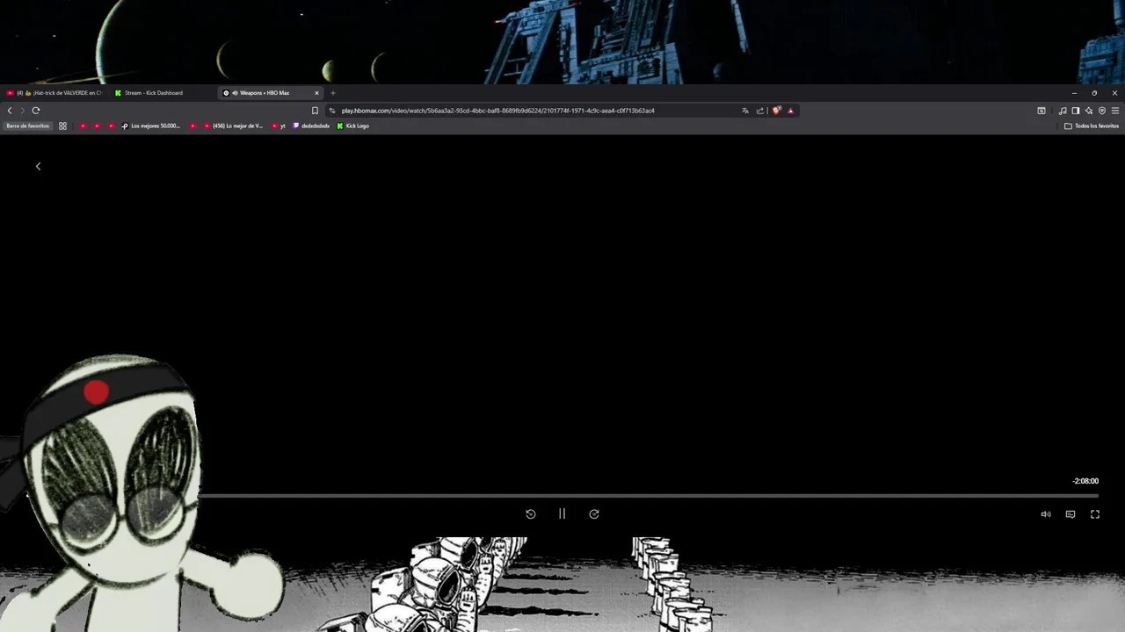The image size is (1125, 632).
Task: Open picture-in-picture toolbar icon
Action: click(1042, 111)
